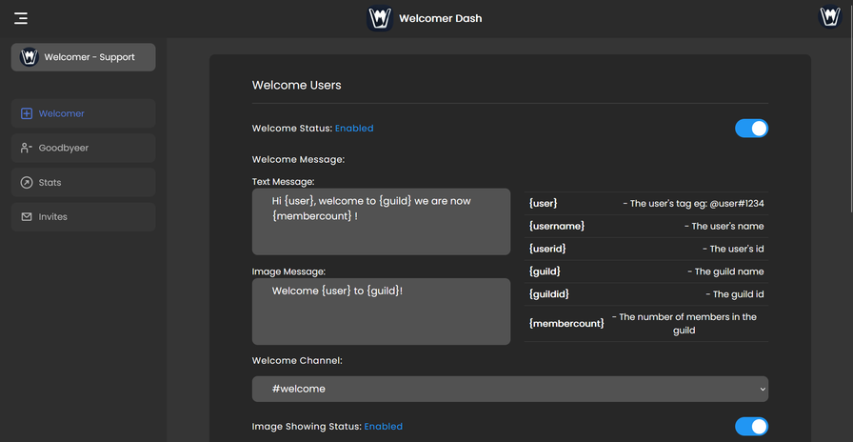Click the Welcomer - Support server icon
Viewport: 853px width, 442px height.
[29, 57]
